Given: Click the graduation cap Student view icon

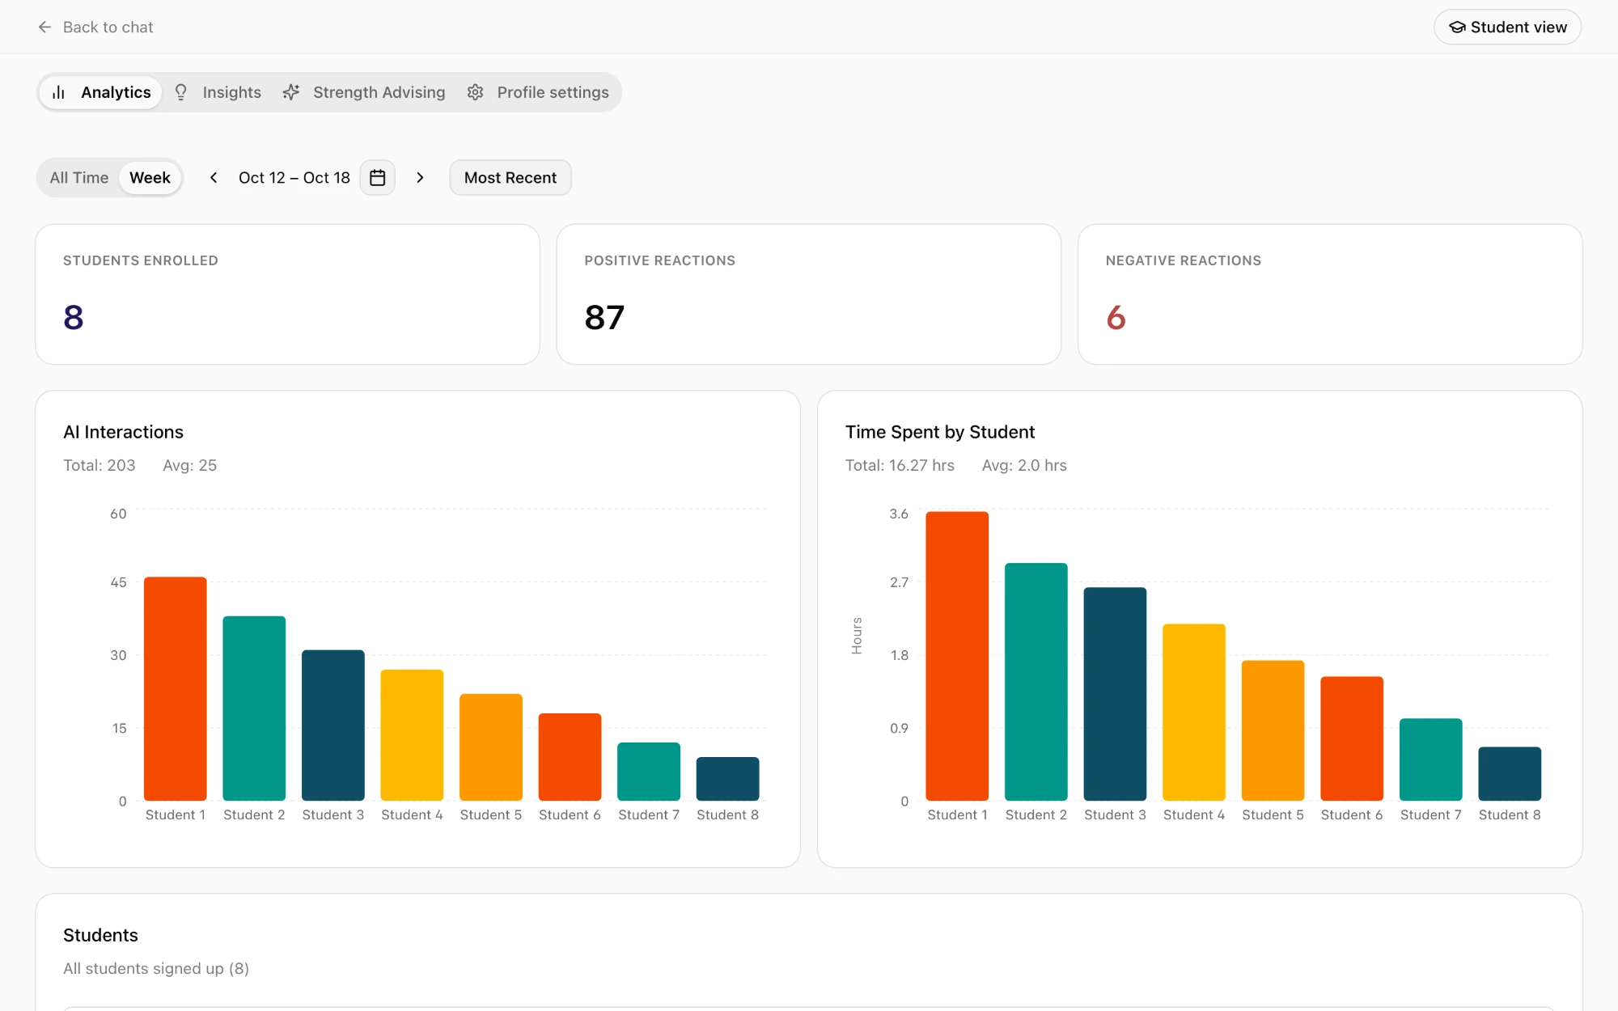Looking at the screenshot, I should point(1457,27).
